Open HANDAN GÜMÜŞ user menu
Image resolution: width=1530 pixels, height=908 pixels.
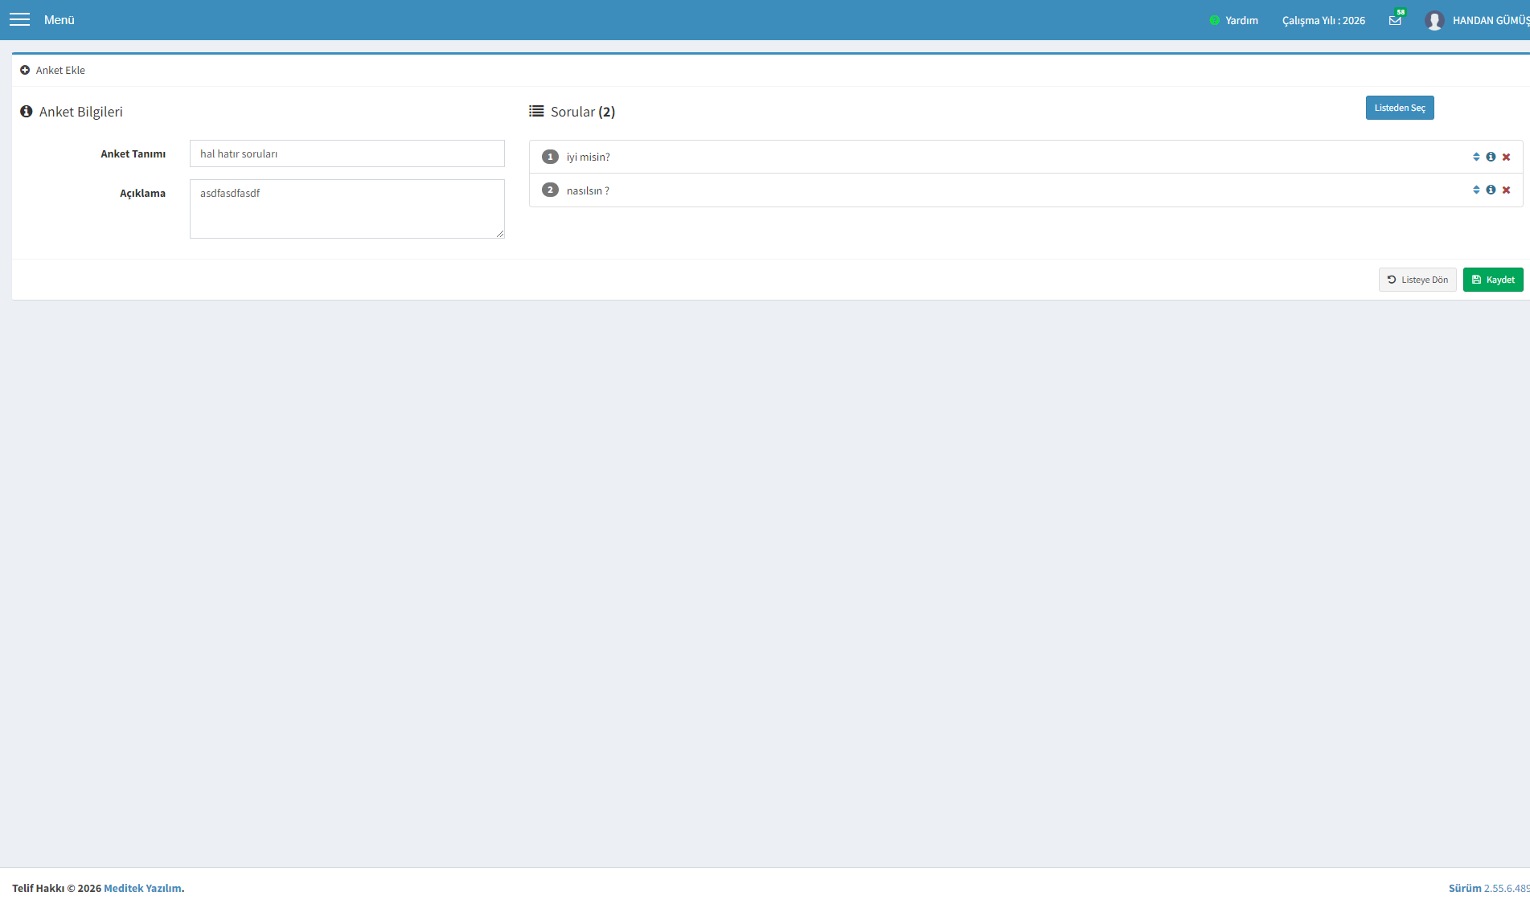pyautogui.click(x=1491, y=20)
